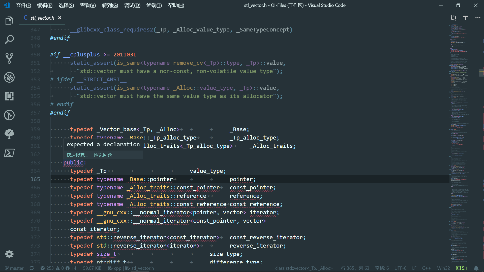Open the Search panel in activity bar
The height and width of the screenshot is (272, 484).
click(x=9, y=40)
